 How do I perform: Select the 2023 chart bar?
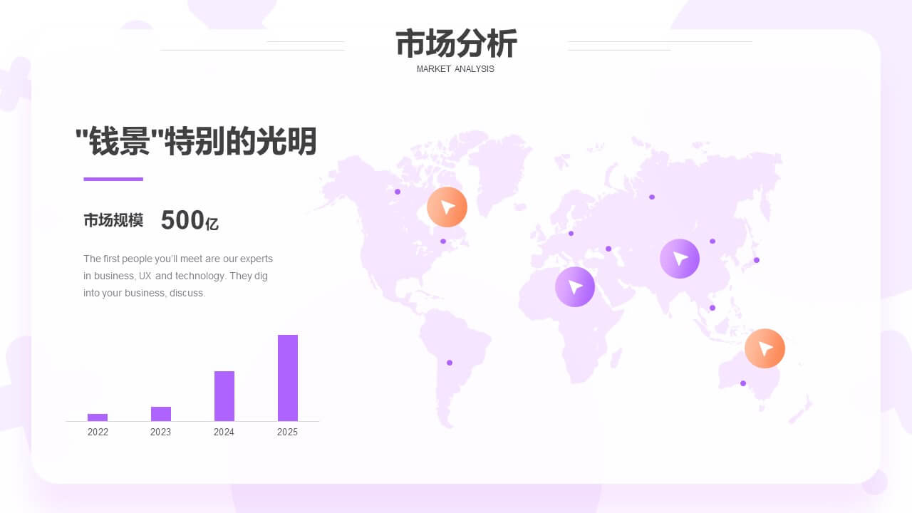point(161,414)
